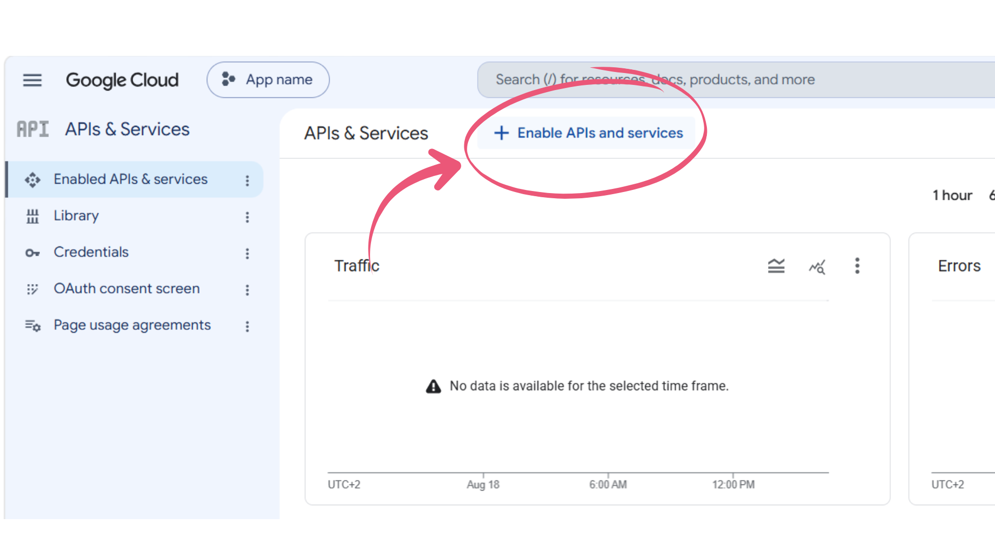
Task: Click the UTC+2 label on Traffic chart
Action: [x=344, y=485]
